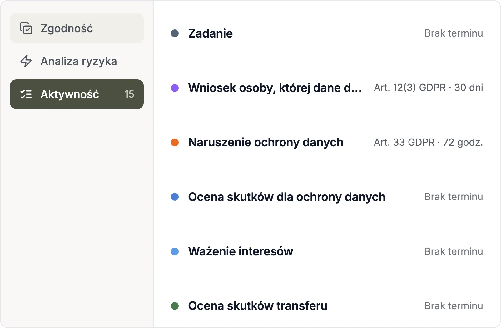Click Brak terminu next to Ocena skutków dla ochrony danych
The width and height of the screenshot is (501, 328).
tap(454, 197)
